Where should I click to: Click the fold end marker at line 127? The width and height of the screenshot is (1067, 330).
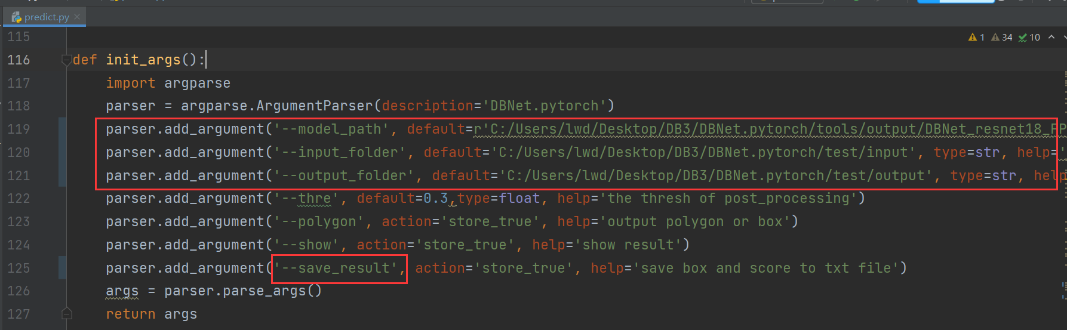[66, 314]
